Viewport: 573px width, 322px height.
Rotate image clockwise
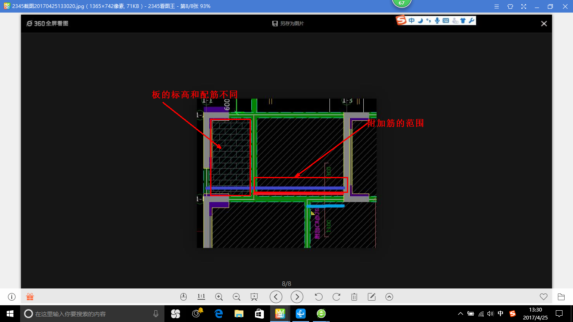coord(336,297)
